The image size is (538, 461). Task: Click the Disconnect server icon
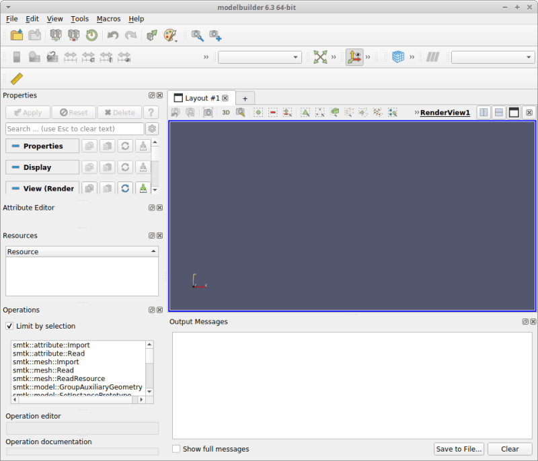(74, 35)
